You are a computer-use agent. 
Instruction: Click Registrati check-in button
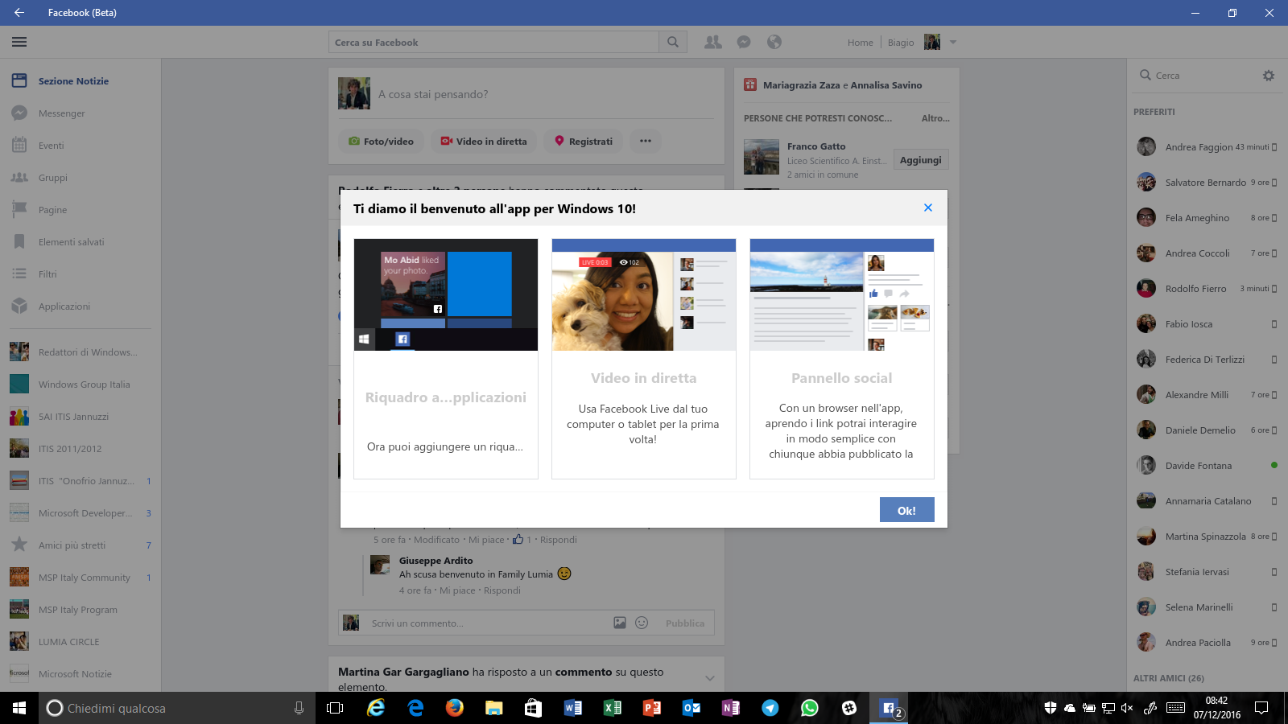point(583,141)
